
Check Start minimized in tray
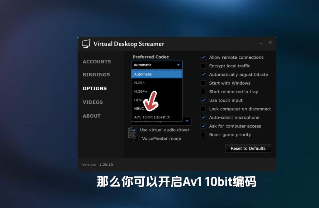[x=203, y=92]
